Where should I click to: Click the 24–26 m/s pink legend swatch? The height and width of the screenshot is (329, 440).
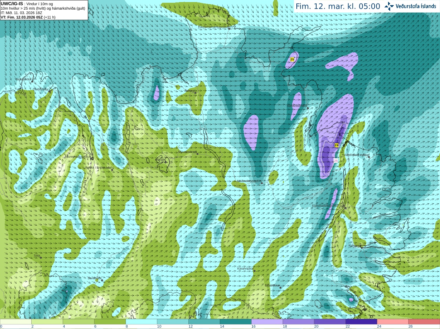pyautogui.click(x=393, y=322)
